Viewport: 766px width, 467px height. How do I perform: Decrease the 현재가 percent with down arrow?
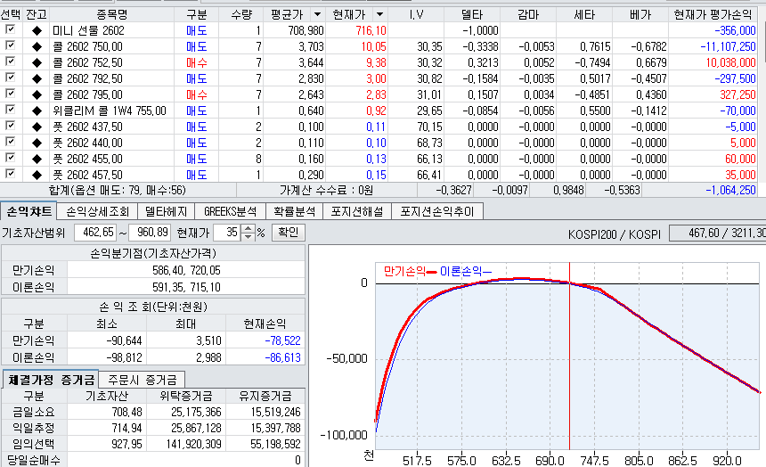click(x=249, y=236)
